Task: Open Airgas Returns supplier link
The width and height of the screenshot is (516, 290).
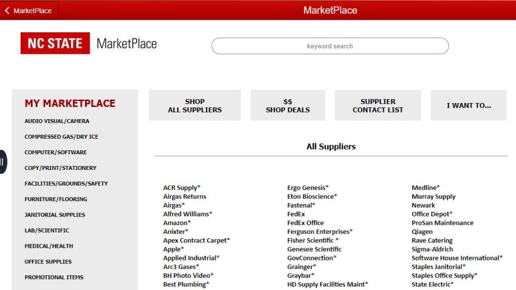Action: point(184,197)
